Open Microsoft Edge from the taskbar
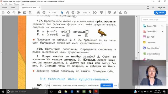This screenshot has width=168, height=94. click(72, 92)
